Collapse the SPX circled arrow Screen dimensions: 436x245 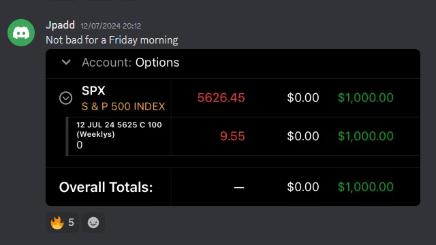65,98
